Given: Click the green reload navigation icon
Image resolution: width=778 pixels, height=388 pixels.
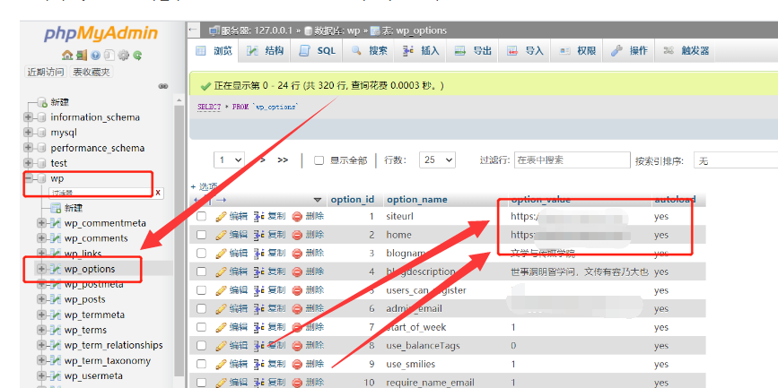Looking at the screenshot, I should [x=137, y=55].
